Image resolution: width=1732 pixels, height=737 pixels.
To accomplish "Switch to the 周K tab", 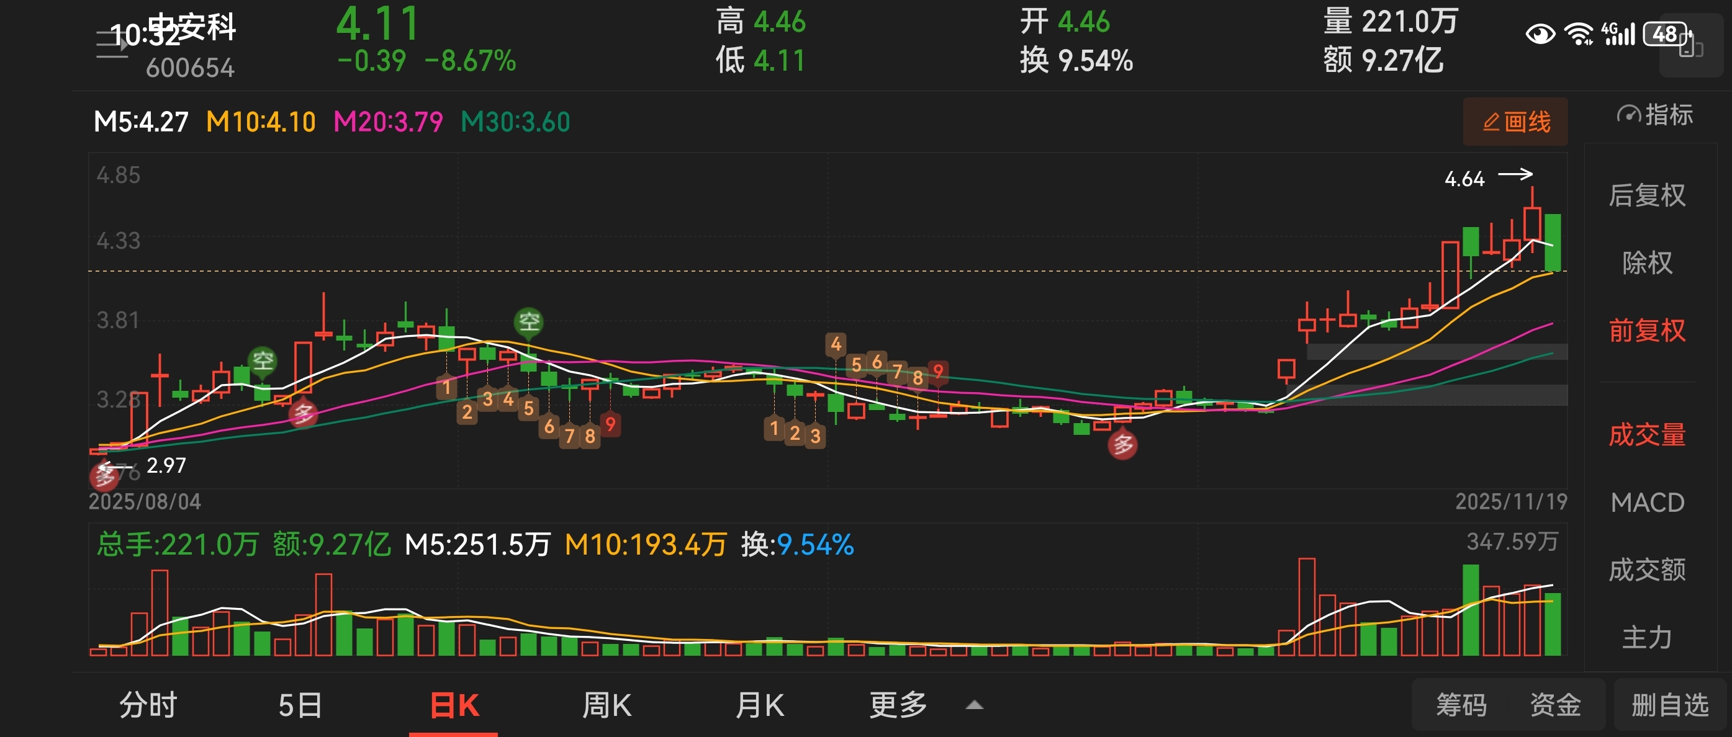I will 607,705.
